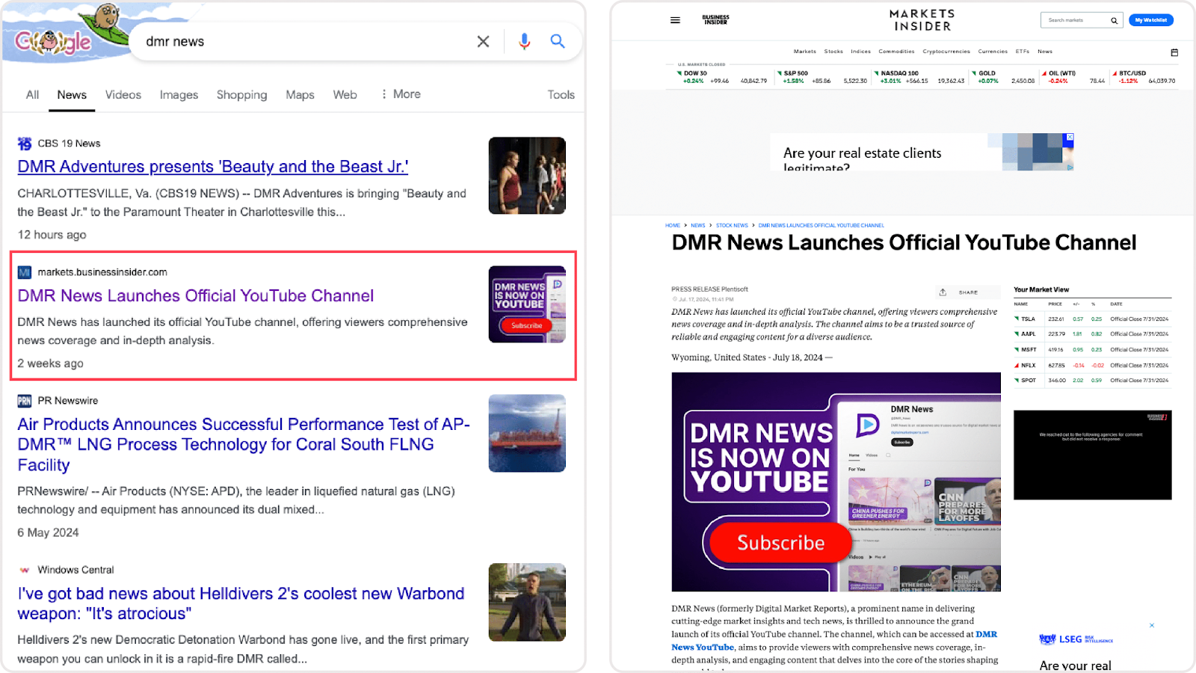Open the Markets nav menu item
This screenshot has height=673, width=1196.
(x=805, y=52)
